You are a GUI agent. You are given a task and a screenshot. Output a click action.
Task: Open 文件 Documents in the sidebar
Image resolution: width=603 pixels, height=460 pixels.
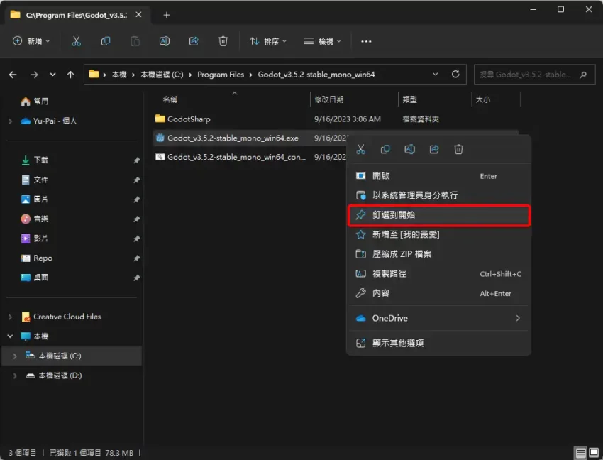click(x=35, y=180)
